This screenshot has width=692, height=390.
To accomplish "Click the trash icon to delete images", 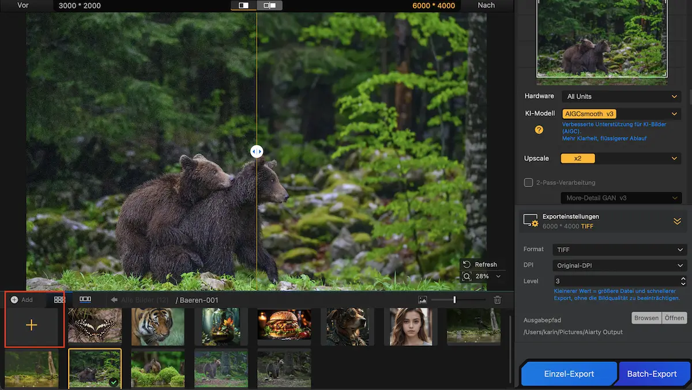I will pos(498,300).
